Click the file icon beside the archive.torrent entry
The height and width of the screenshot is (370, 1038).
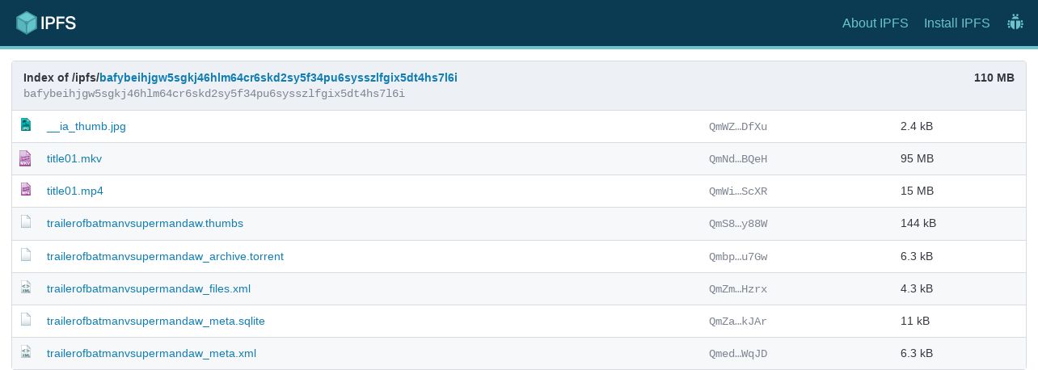click(x=25, y=255)
